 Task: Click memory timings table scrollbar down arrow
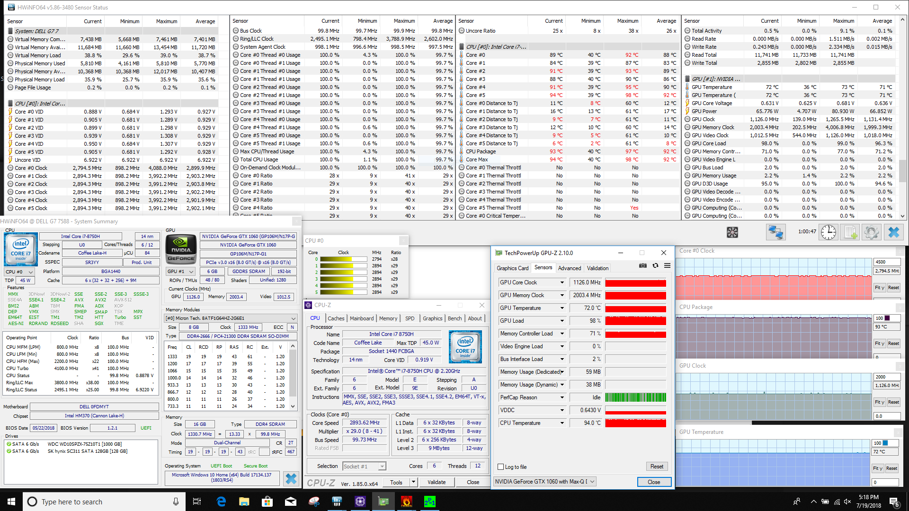pos(293,406)
